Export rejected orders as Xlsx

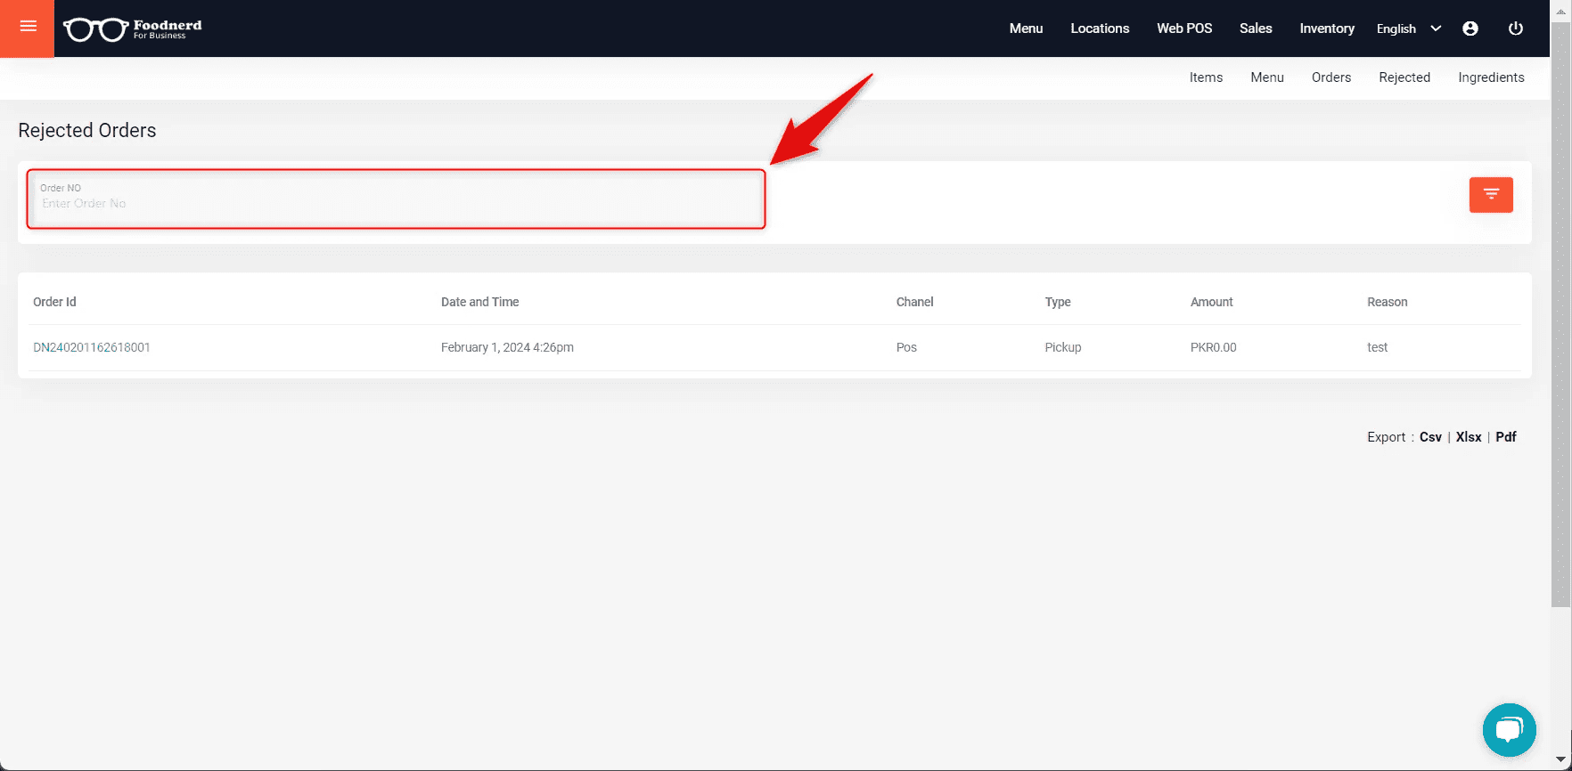pyautogui.click(x=1469, y=437)
